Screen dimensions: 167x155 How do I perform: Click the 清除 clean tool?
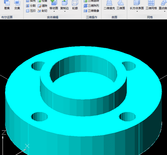point(42,6)
